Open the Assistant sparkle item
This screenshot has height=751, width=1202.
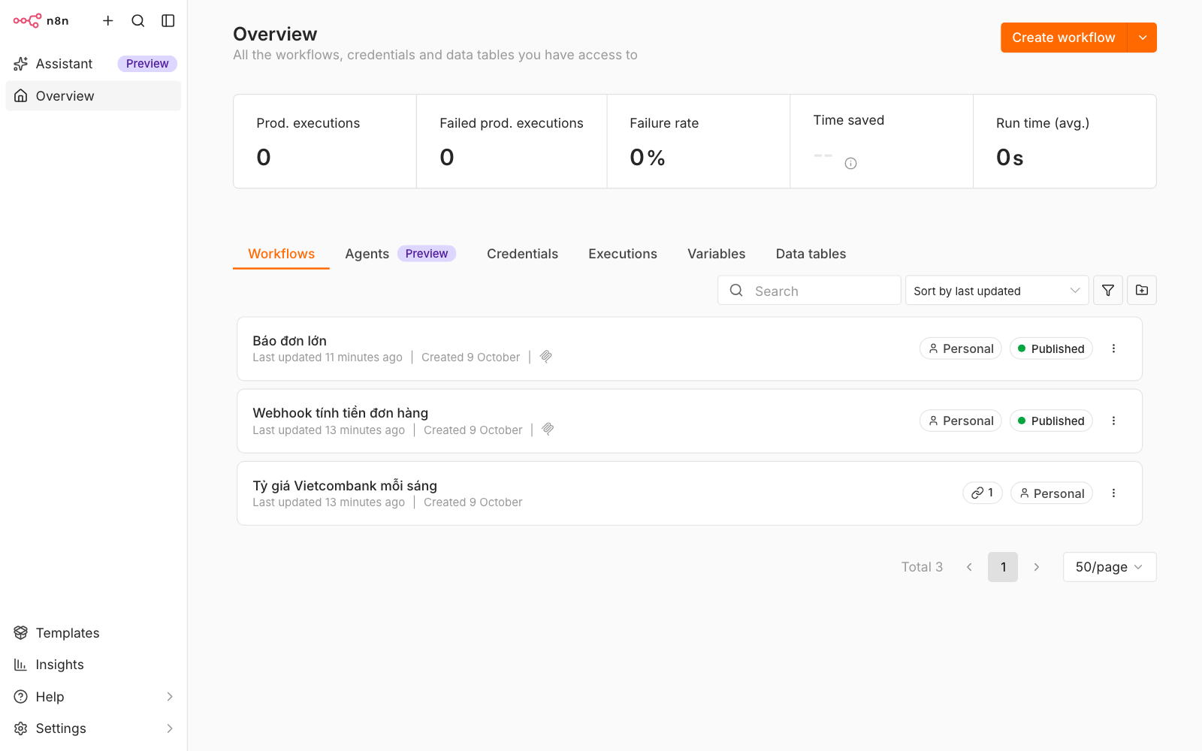tap(93, 64)
